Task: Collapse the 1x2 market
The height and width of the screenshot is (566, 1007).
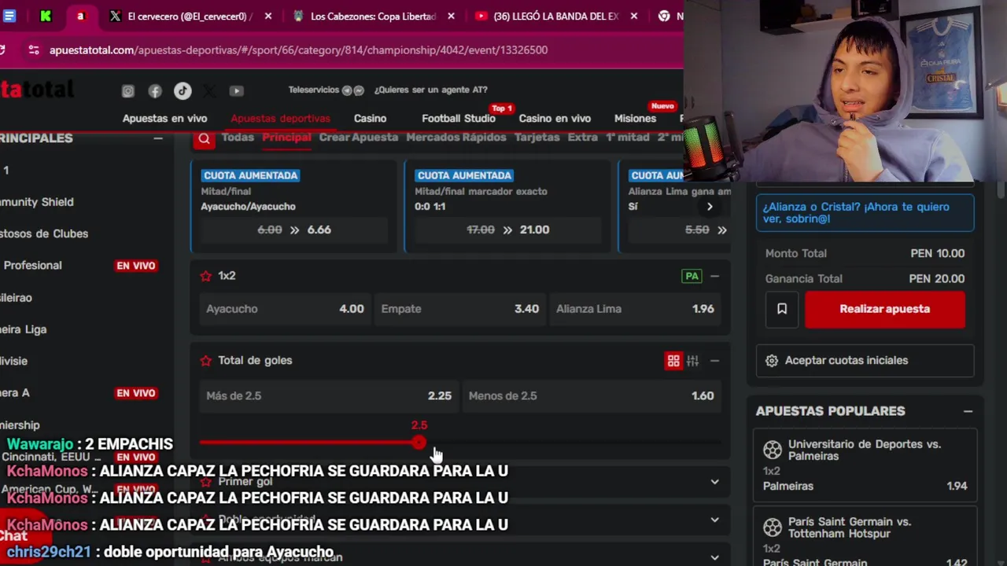Action: [x=714, y=276]
